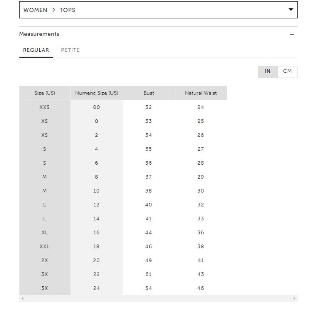Select the XXS size row cell
The width and height of the screenshot is (309, 309).
point(45,108)
